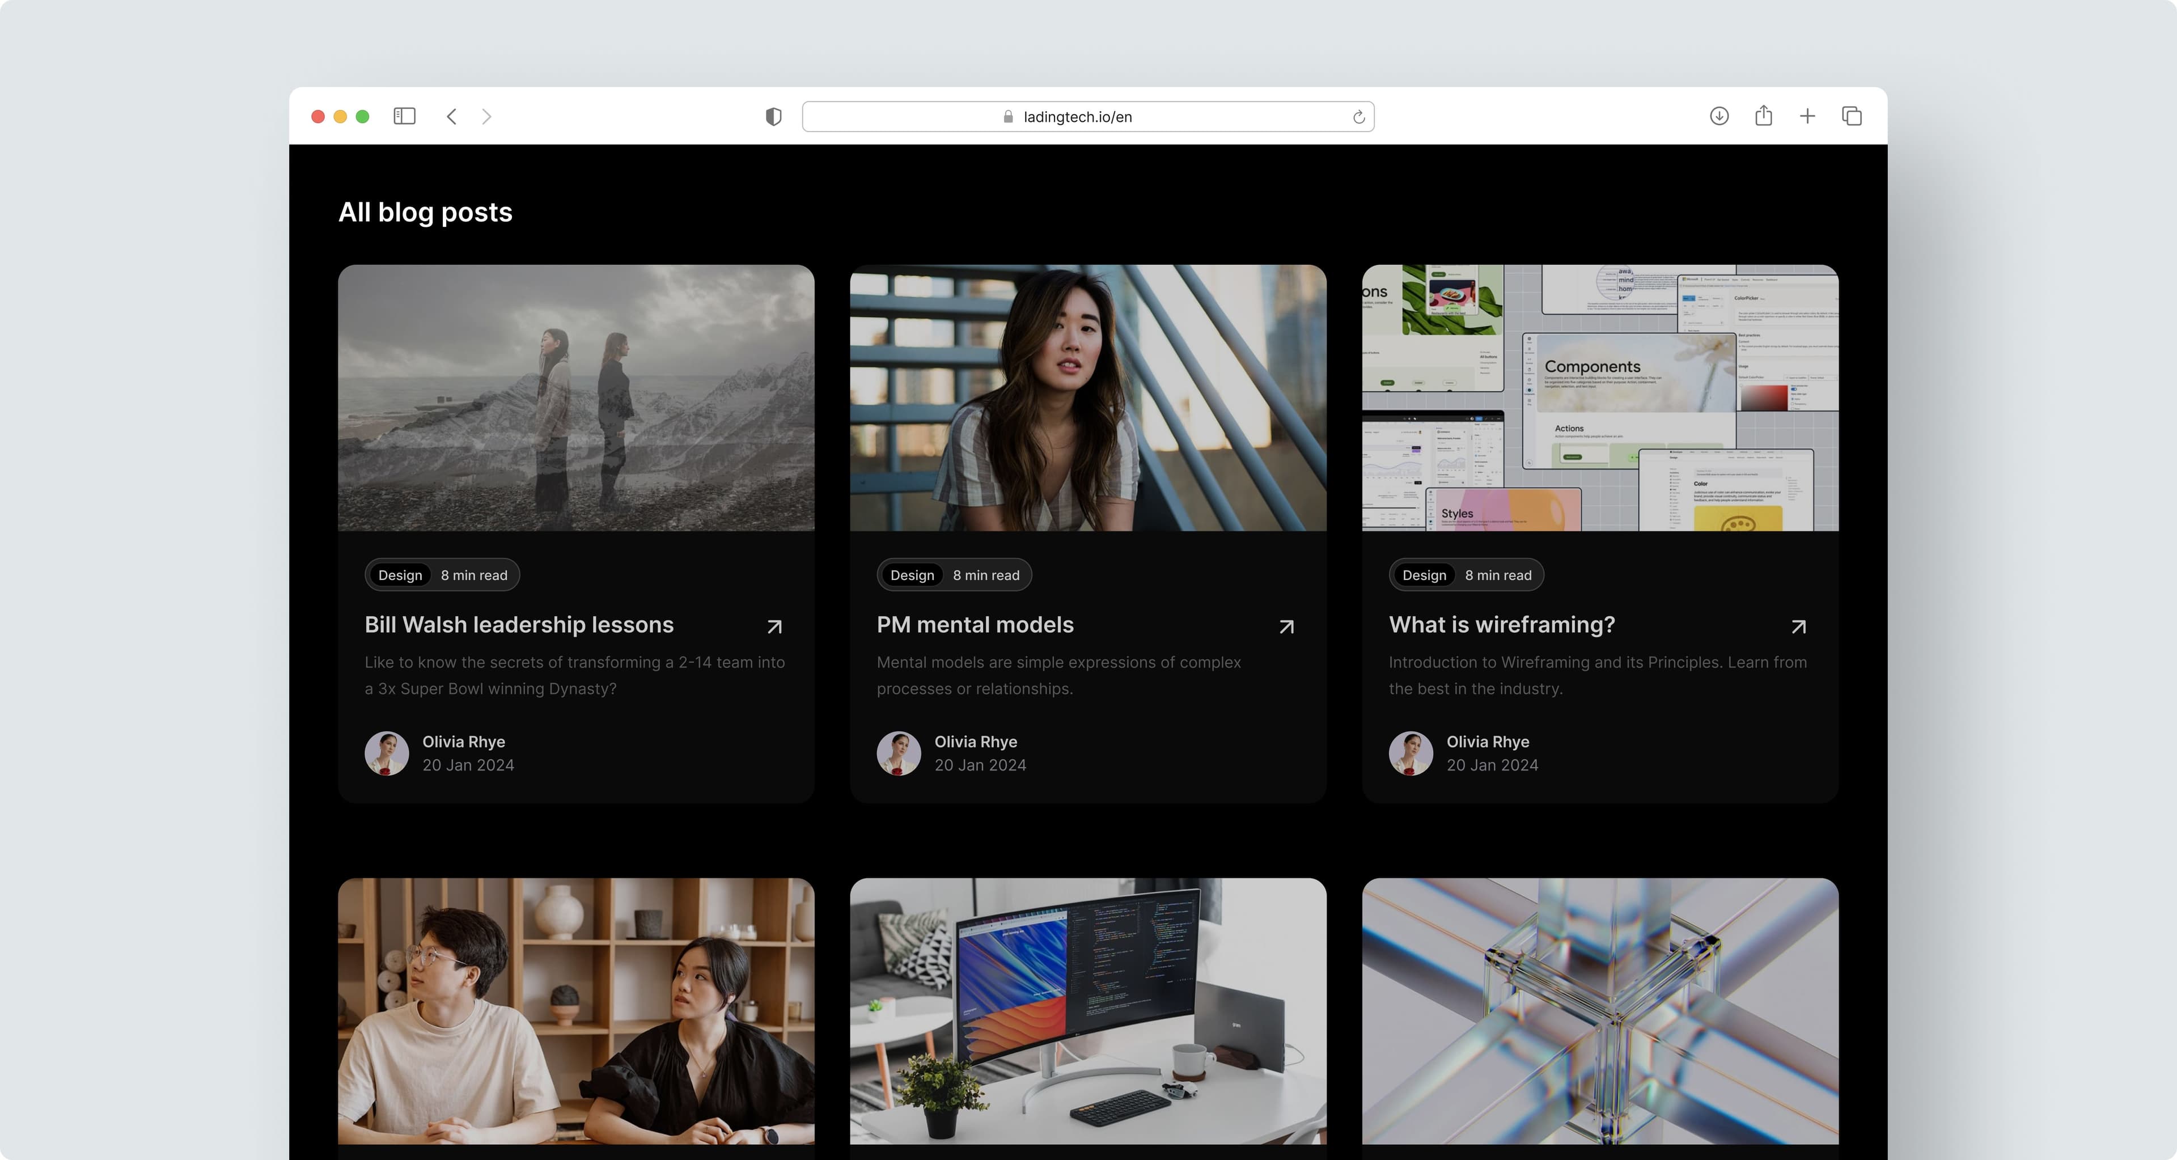Click the Design tag on the wireframing card
The width and height of the screenshot is (2177, 1160).
click(x=1424, y=575)
